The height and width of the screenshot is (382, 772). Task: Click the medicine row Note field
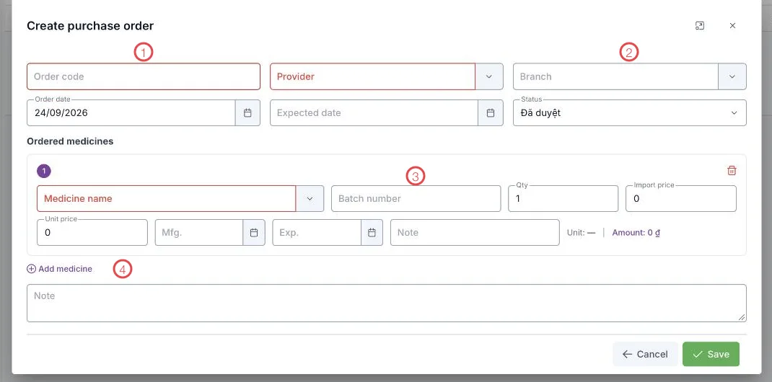point(475,233)
